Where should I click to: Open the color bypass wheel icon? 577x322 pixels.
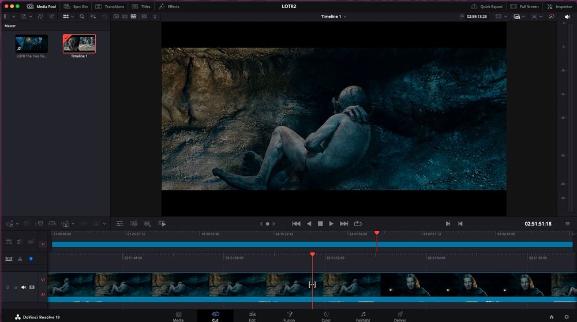551,17
